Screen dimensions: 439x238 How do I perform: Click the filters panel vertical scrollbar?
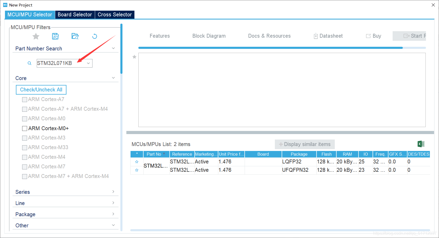[121, 49]
